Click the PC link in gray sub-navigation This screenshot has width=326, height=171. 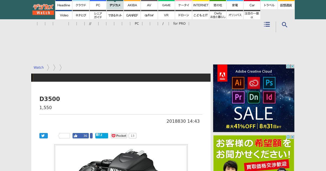click(137, 24)
